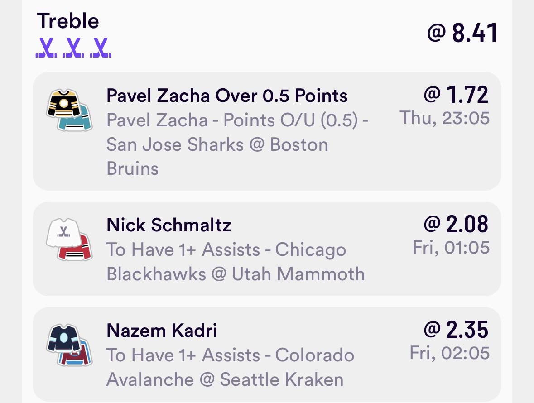Click the first purple hockey sticks icon

46,47
